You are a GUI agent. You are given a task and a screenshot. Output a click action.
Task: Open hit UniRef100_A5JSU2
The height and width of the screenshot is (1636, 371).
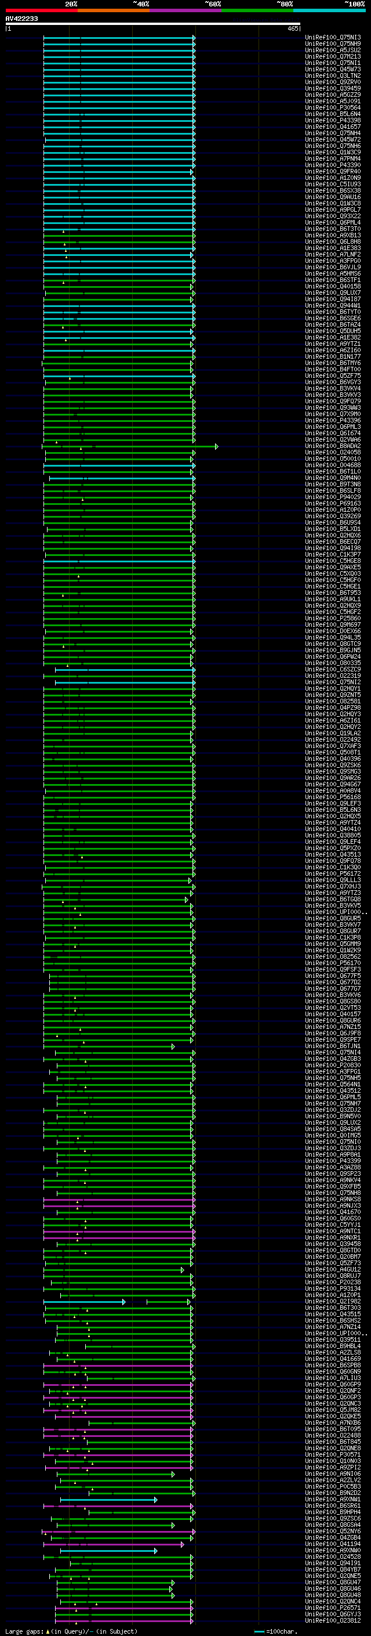tap(333, 50)
